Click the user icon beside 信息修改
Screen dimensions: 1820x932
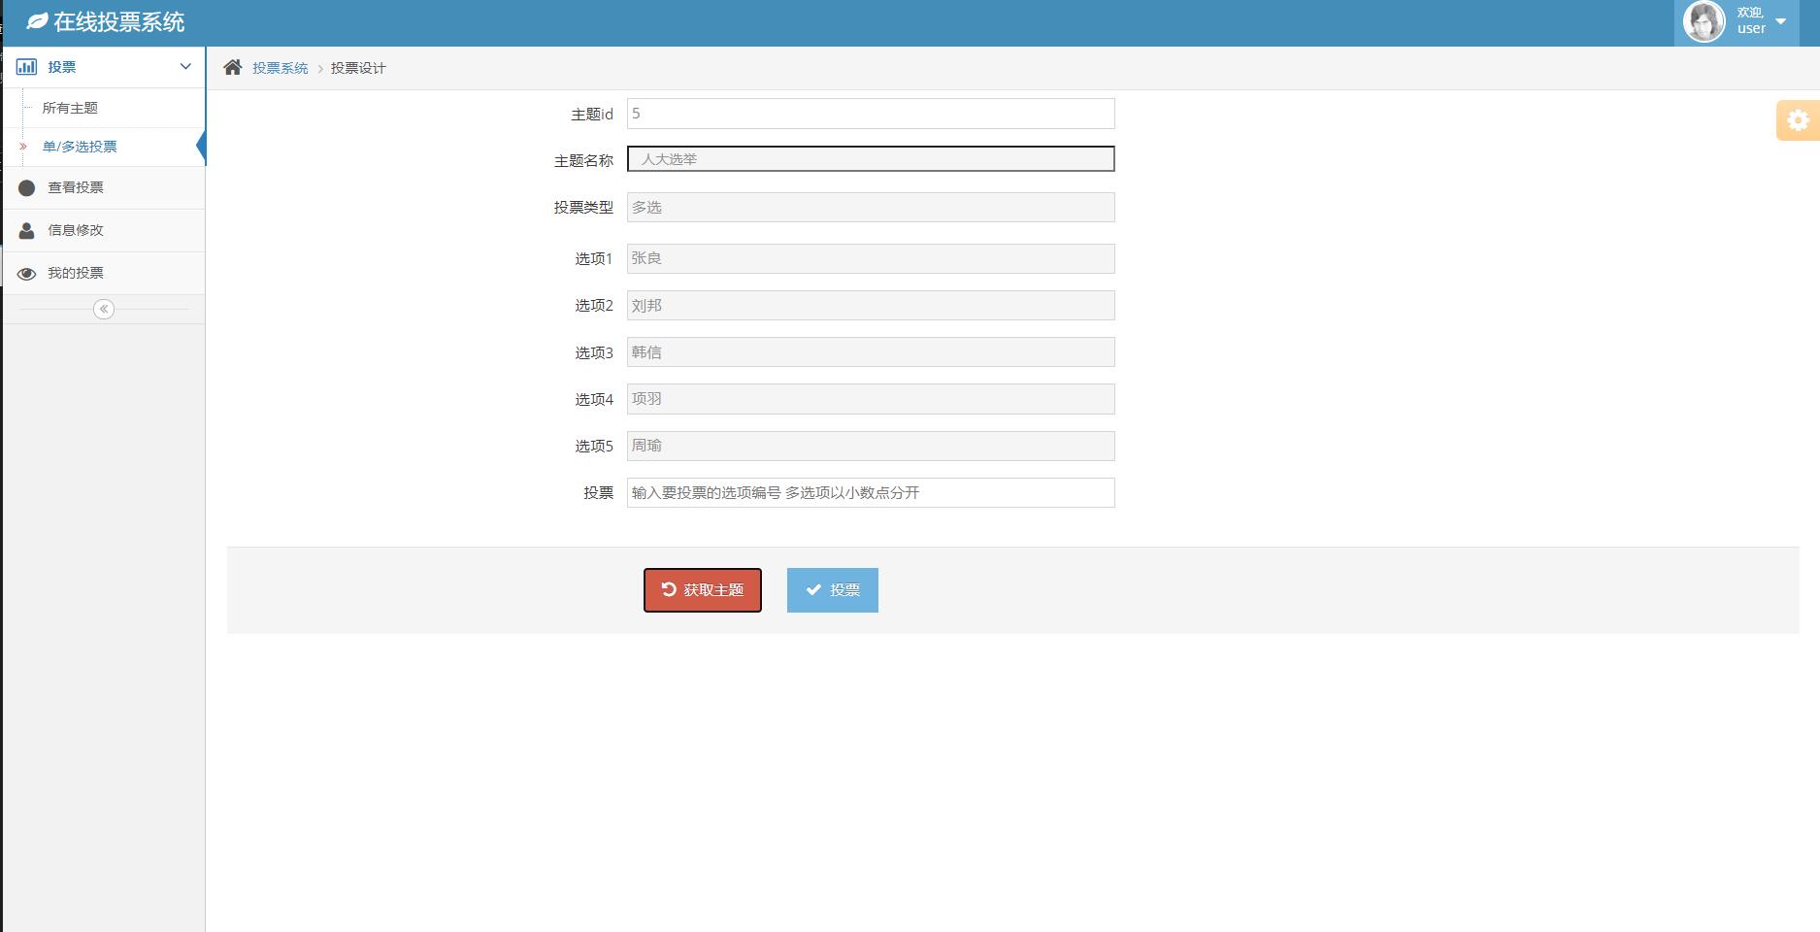pos(26,230)
